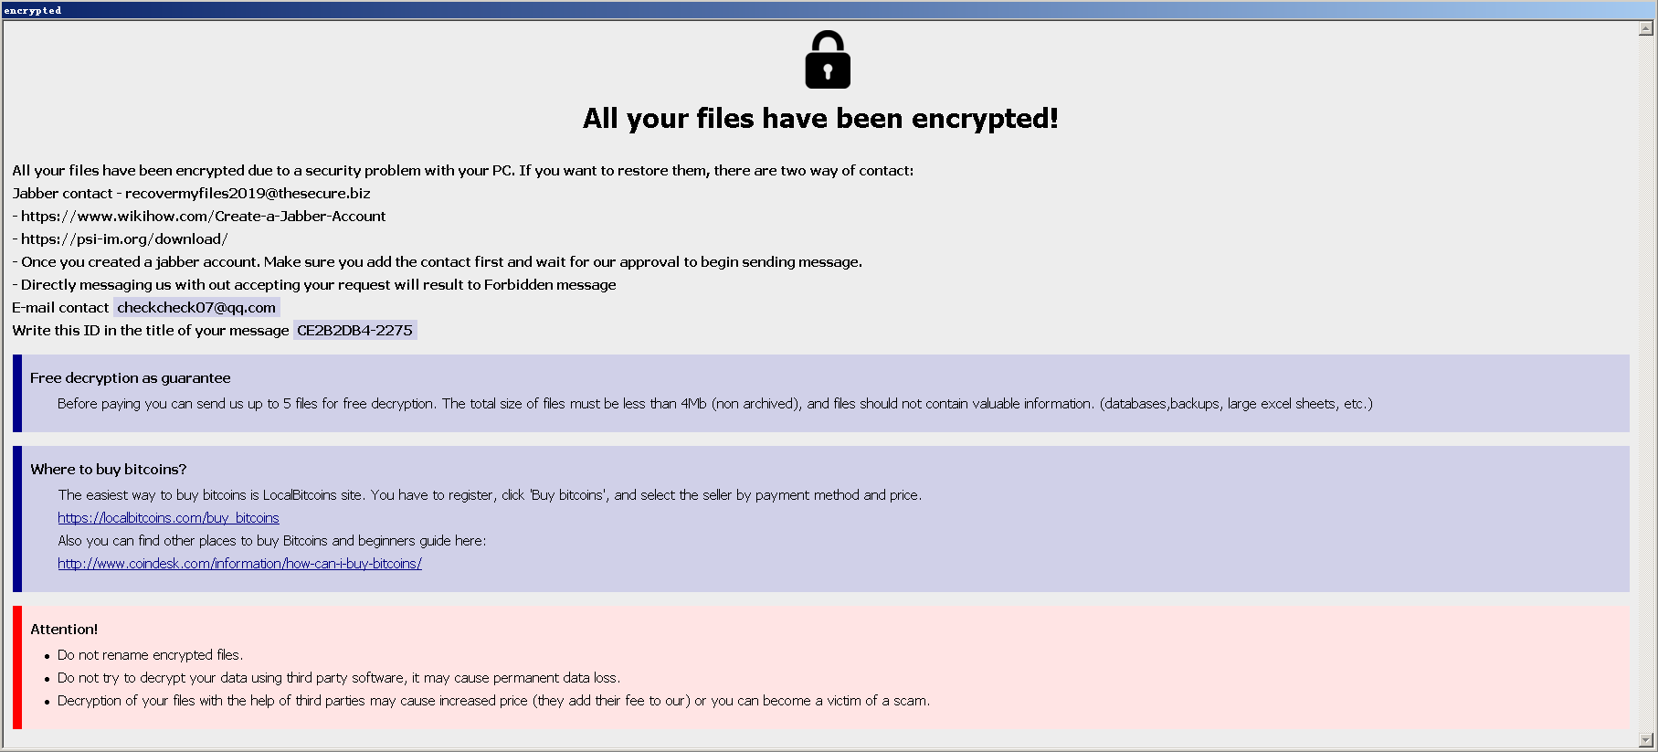Open the localbitcoins.com buy bitcoins link
This screenshot has width=1658, height=752.
pyautogui.click(x=168, y=518)
